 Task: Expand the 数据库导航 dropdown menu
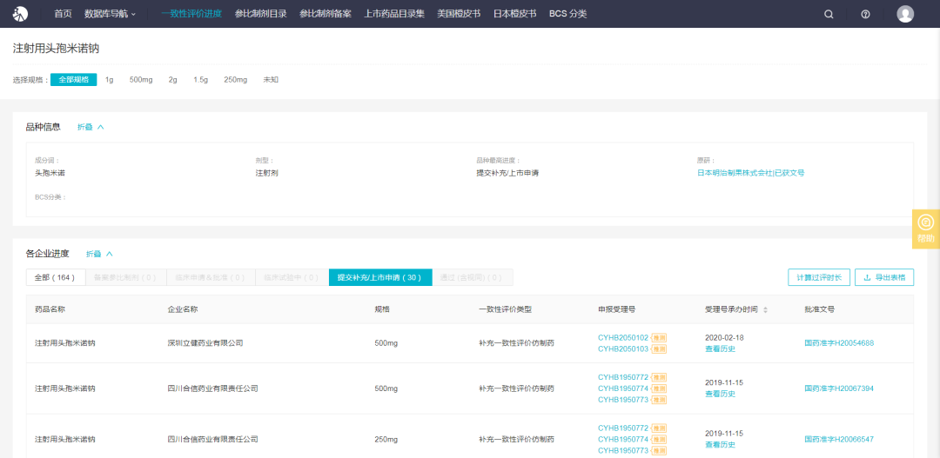tap(111, 14)
